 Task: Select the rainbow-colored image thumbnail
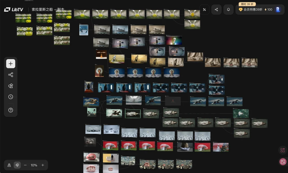tap(174, 40)
